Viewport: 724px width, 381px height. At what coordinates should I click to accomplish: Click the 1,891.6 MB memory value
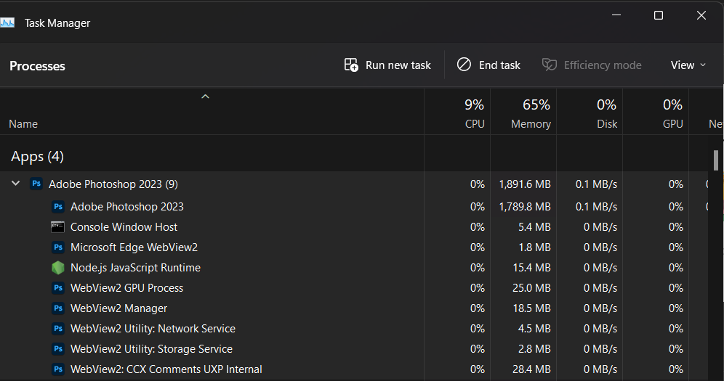coord(525,184)
